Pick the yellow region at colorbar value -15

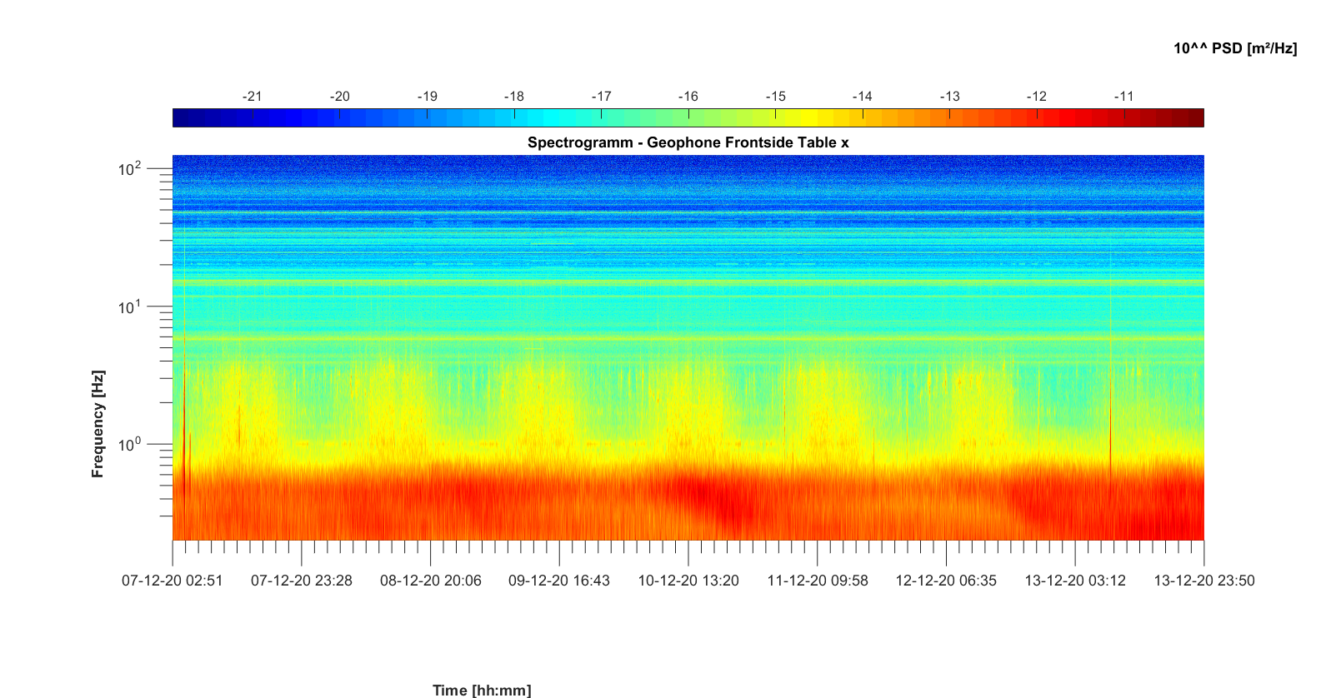click(775, 118)
